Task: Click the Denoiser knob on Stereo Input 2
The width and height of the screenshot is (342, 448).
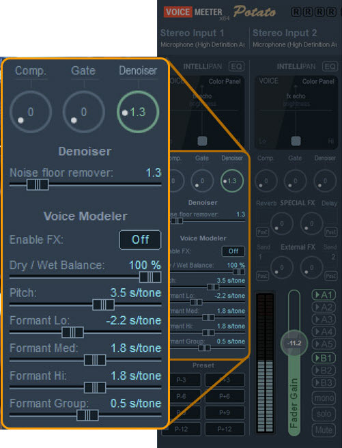Action: [x=325, y=181]
